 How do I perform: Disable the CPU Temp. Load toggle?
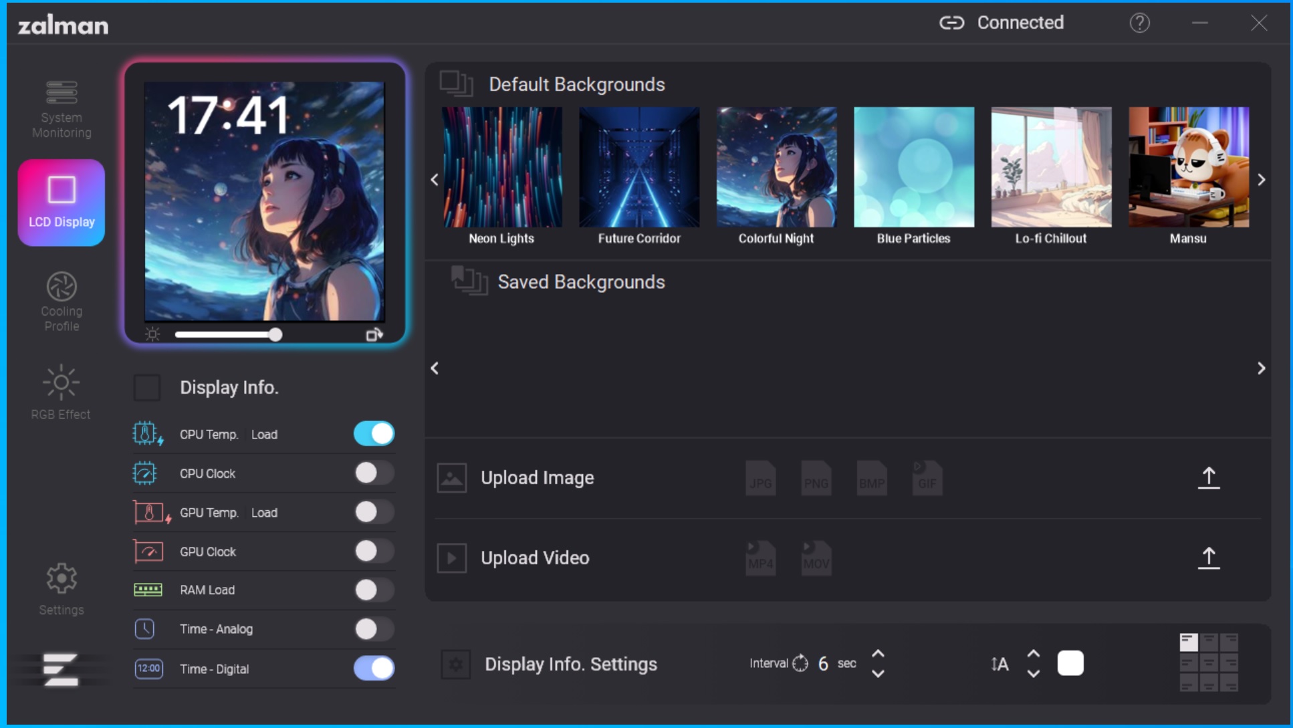374,434
